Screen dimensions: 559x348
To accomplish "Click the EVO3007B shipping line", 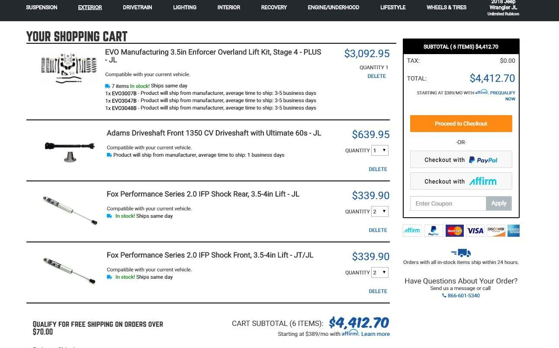I will click(x=211, y=93).
